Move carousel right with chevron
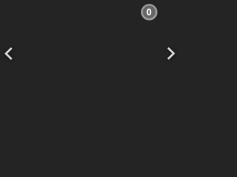 171,53
